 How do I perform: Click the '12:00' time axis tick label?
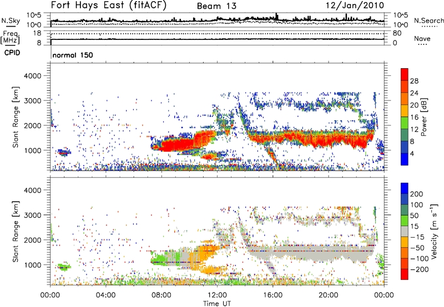(x=217, y=295)
